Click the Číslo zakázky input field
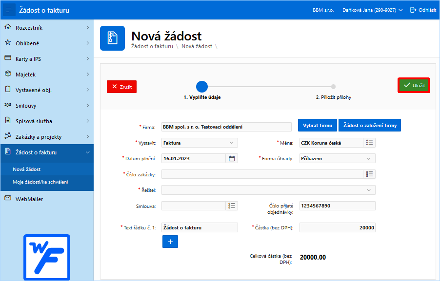 262,174
